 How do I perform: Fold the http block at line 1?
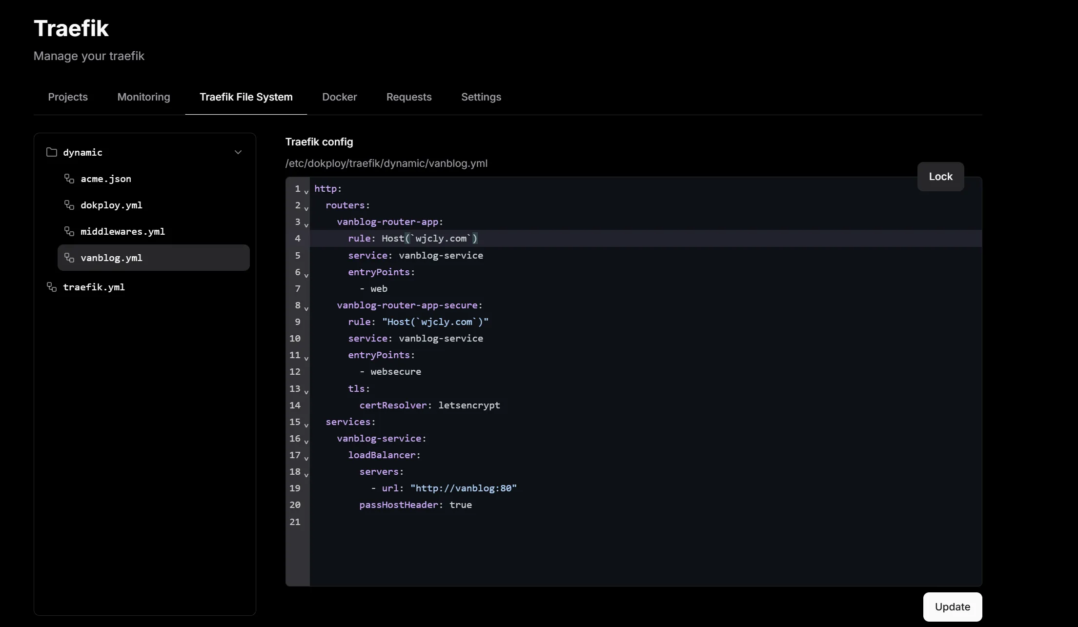pyautogui.click(x=306, y=191)
